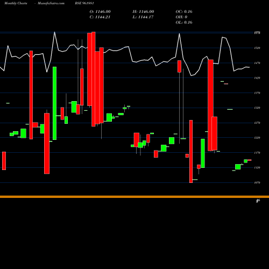Select the high value 'H: 1146.00'
This screenshot has height=269, width=269.
[x=143, y=12]
